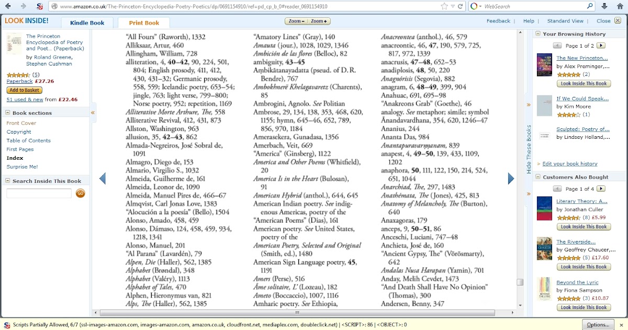Switch to Print Book tab
The width and height of the screenshot is (628, 330).
144,23
